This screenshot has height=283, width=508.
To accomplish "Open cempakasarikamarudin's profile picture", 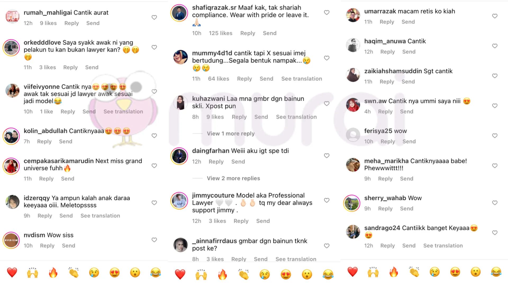I will click(x=11, y=166).
